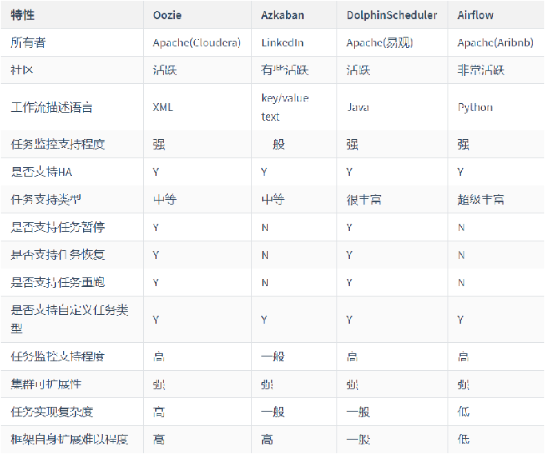The height and width of the screenshot is (454, 545).
Task: Select N under Airflow in 任务暂停 row
Action: point(461,227)
